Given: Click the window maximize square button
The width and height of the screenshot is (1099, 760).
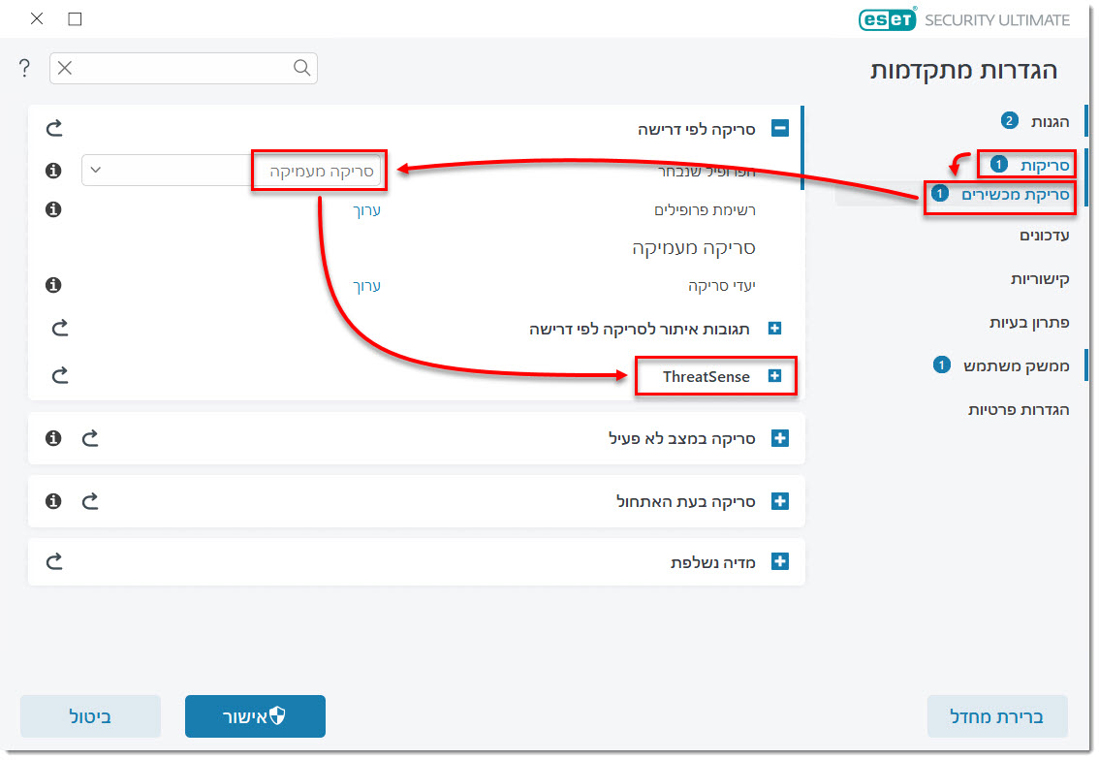Looking at the screenshot, I should (75, 19).
